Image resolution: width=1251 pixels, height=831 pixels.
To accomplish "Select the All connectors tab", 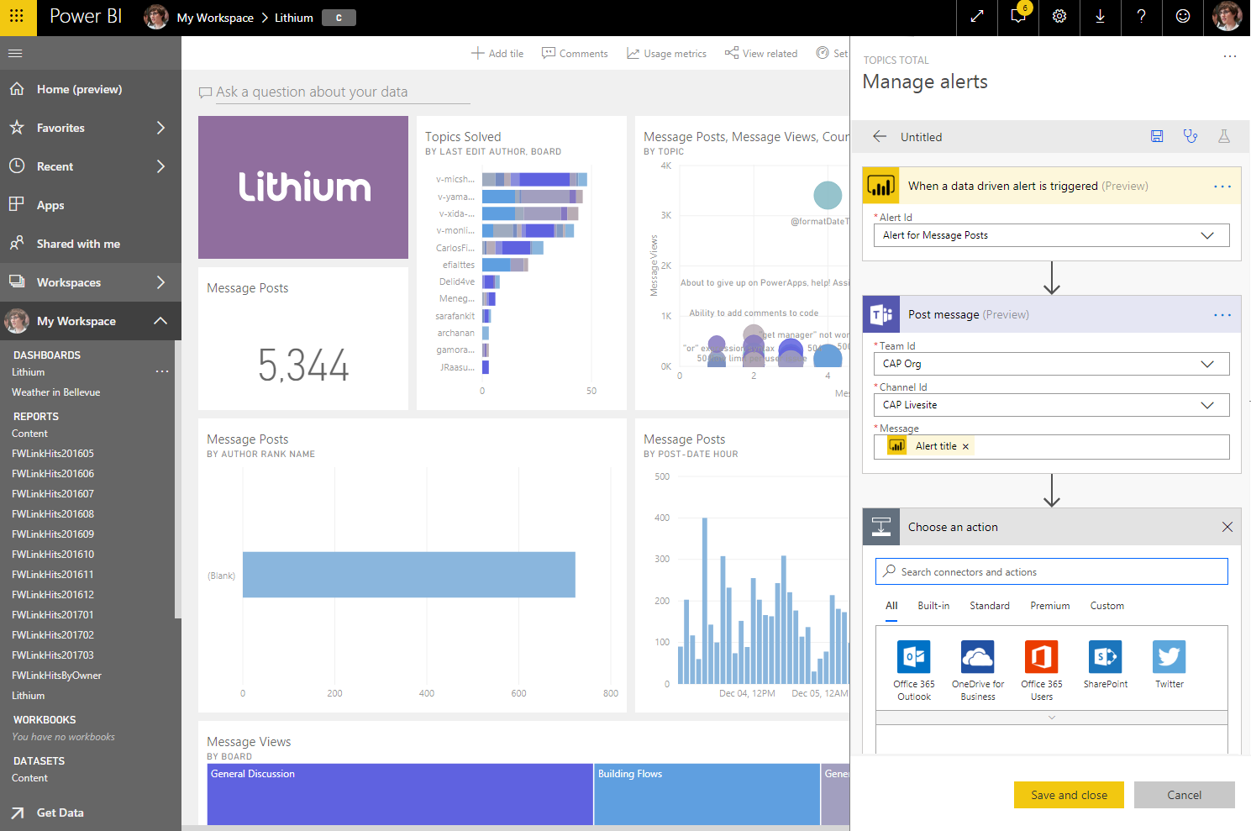I will [891, 606].
